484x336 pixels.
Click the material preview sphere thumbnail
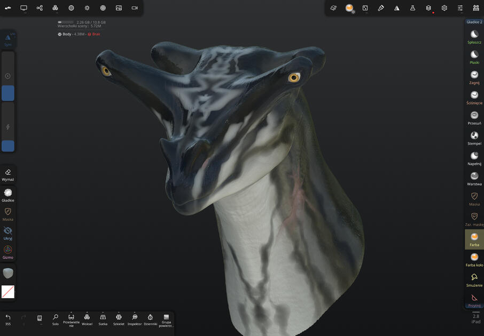(x=8, y=273)
